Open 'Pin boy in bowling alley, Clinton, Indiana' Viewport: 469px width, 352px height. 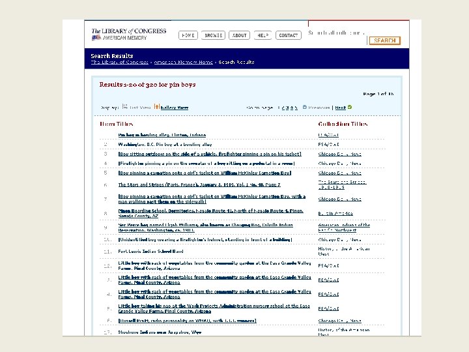(x=162, y=135)
